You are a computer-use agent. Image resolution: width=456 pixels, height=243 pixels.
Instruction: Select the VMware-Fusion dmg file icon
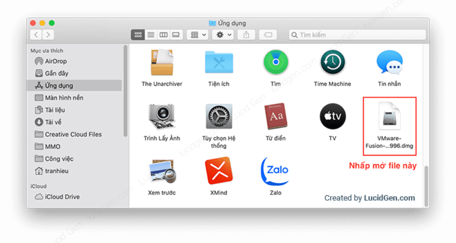[389, 116]
